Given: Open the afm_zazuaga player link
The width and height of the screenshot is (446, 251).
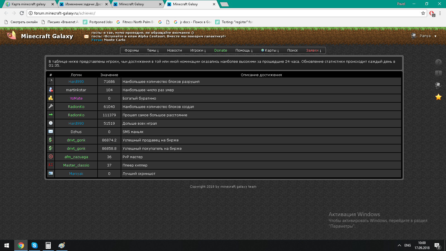Looking at the screenshot, I should pyautogui.click(x=76, y=157).
